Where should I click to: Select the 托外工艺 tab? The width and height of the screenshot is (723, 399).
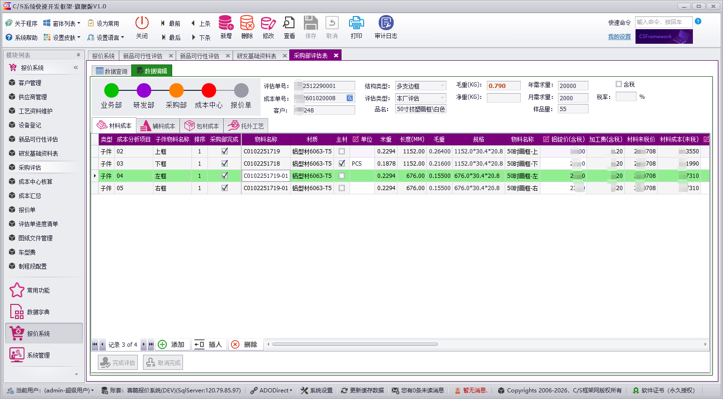coord(246,126)
